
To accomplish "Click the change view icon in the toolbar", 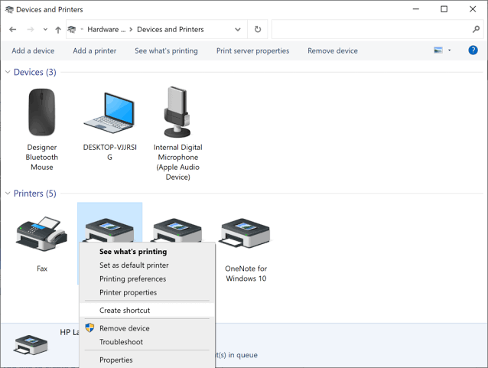I will pyautogui.click(x=438, y=50).
